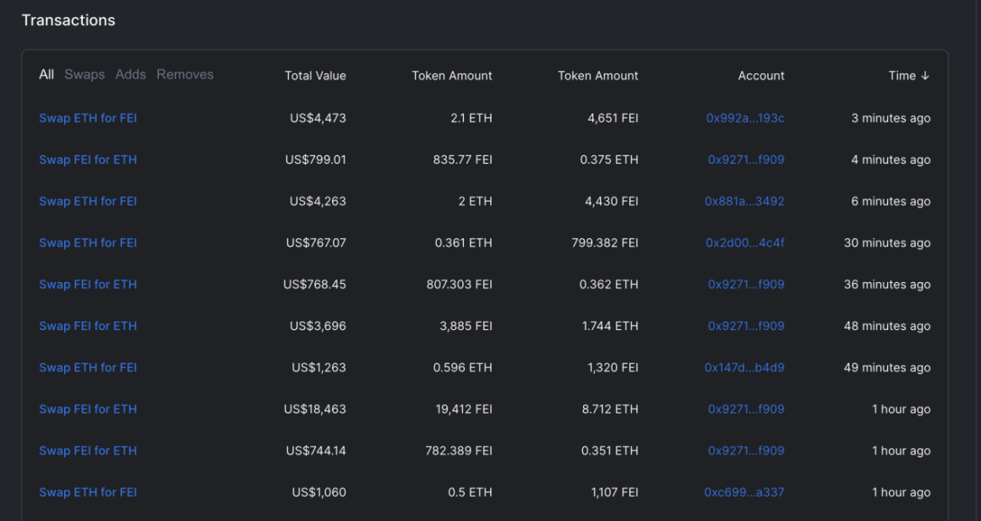Open the US$18,463 Swap FEI for ETH

click(88, 409)
